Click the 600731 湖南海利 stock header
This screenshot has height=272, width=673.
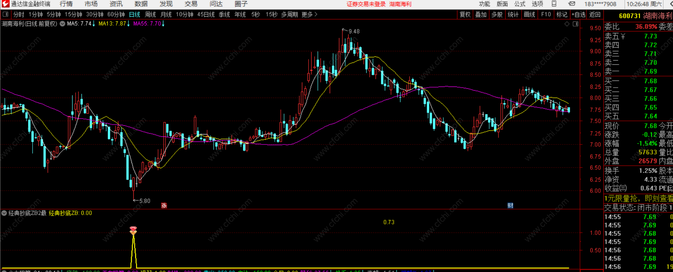[x=645, y=16]
